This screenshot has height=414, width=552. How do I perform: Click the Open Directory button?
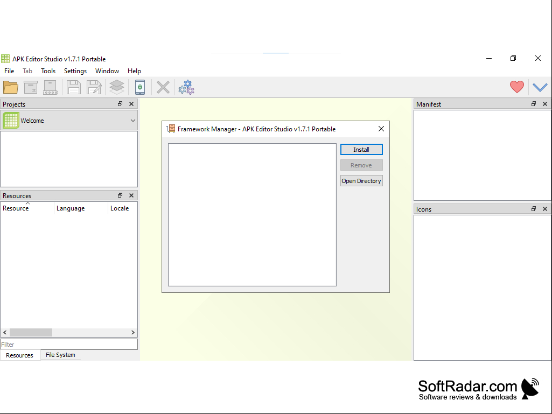point(361,181)
